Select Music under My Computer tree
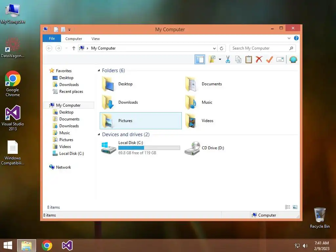This screenshot has width=336, height=252. pyautogui.click(x=65, y=133)
